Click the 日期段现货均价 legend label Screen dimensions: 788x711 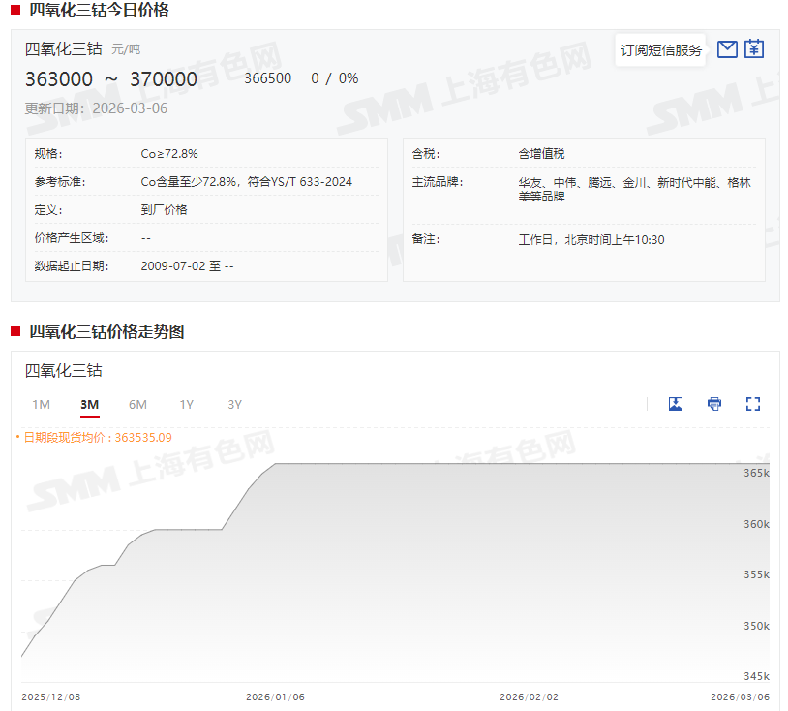(97, 438)
